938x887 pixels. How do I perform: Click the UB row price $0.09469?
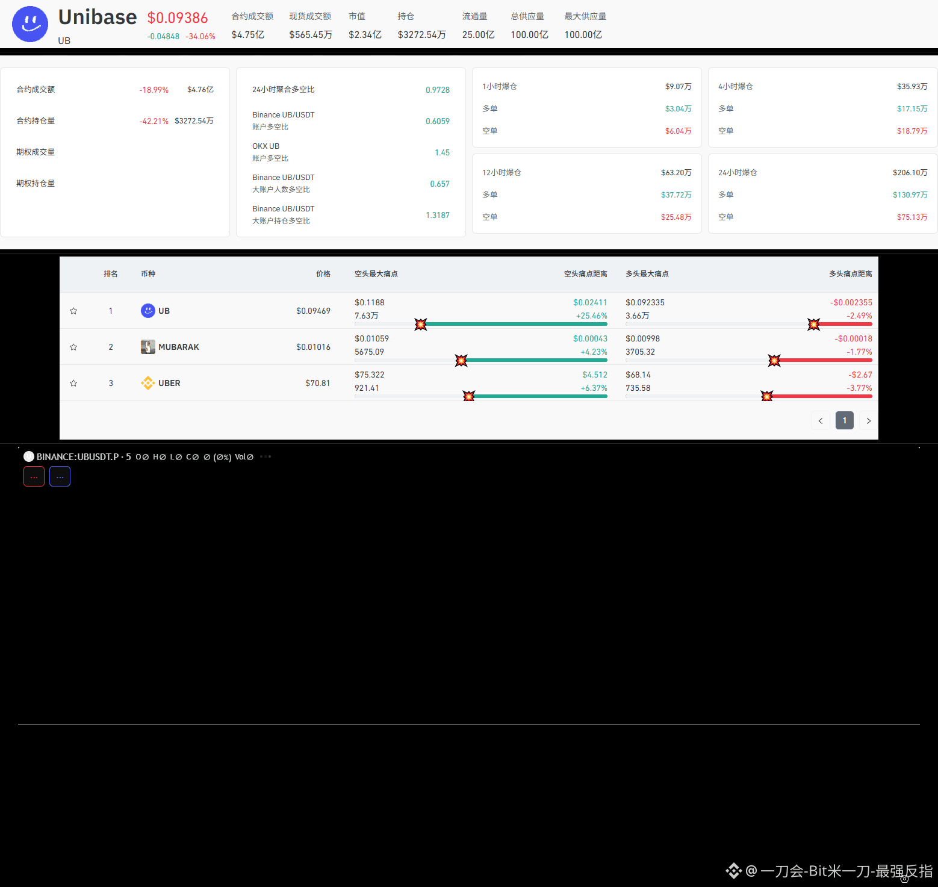pos(313,311)
